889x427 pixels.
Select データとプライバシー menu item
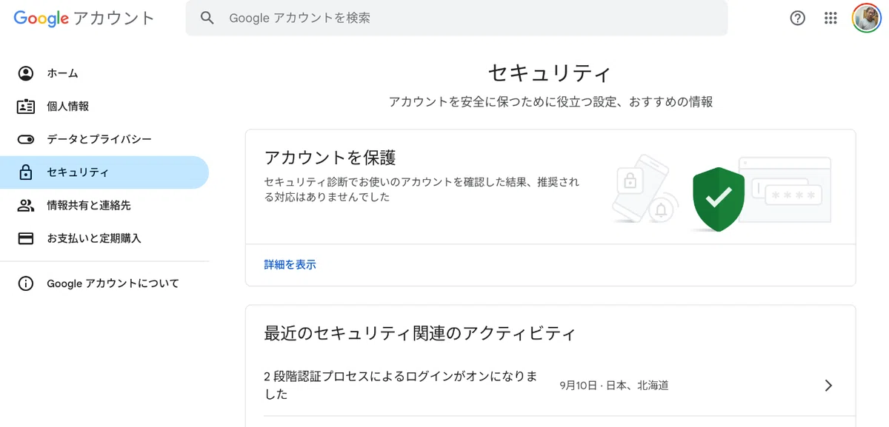pos(104,139)
